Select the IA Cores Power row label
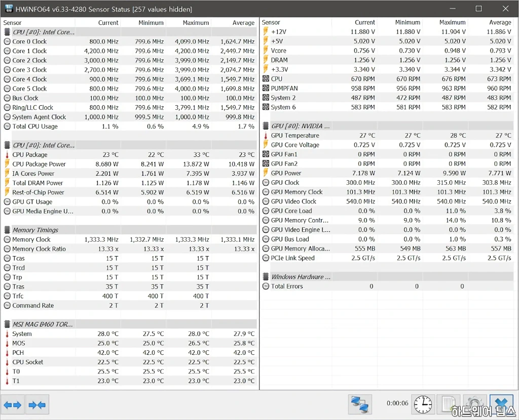 [x=33, y=174]
